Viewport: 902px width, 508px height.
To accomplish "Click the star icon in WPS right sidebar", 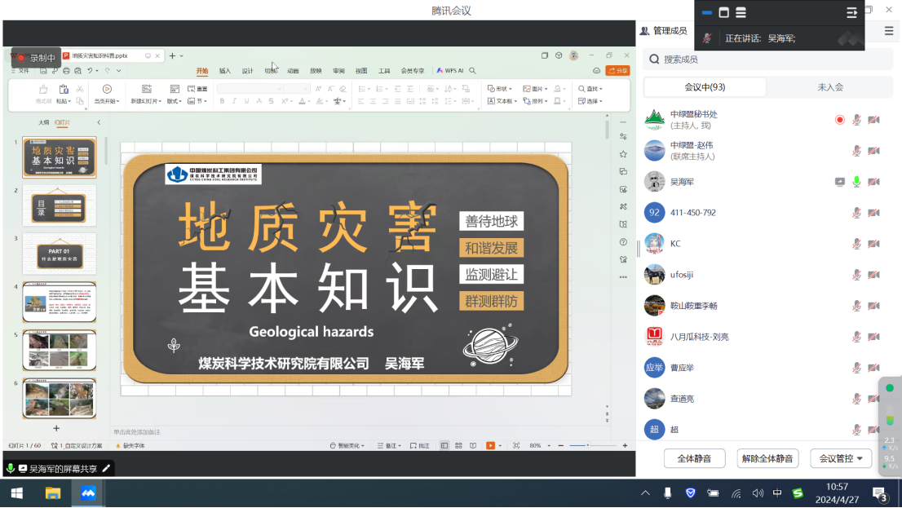I will click(623, 154).
